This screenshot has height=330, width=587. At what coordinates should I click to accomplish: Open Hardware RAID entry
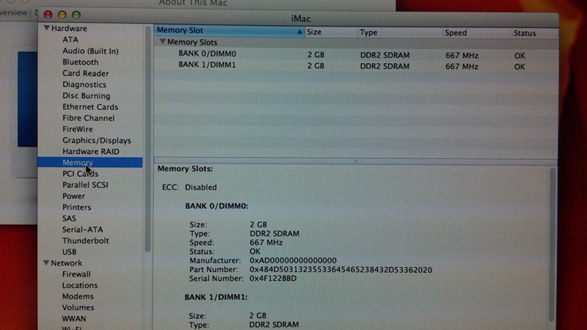pyautogui.click(x=90, y=152)
